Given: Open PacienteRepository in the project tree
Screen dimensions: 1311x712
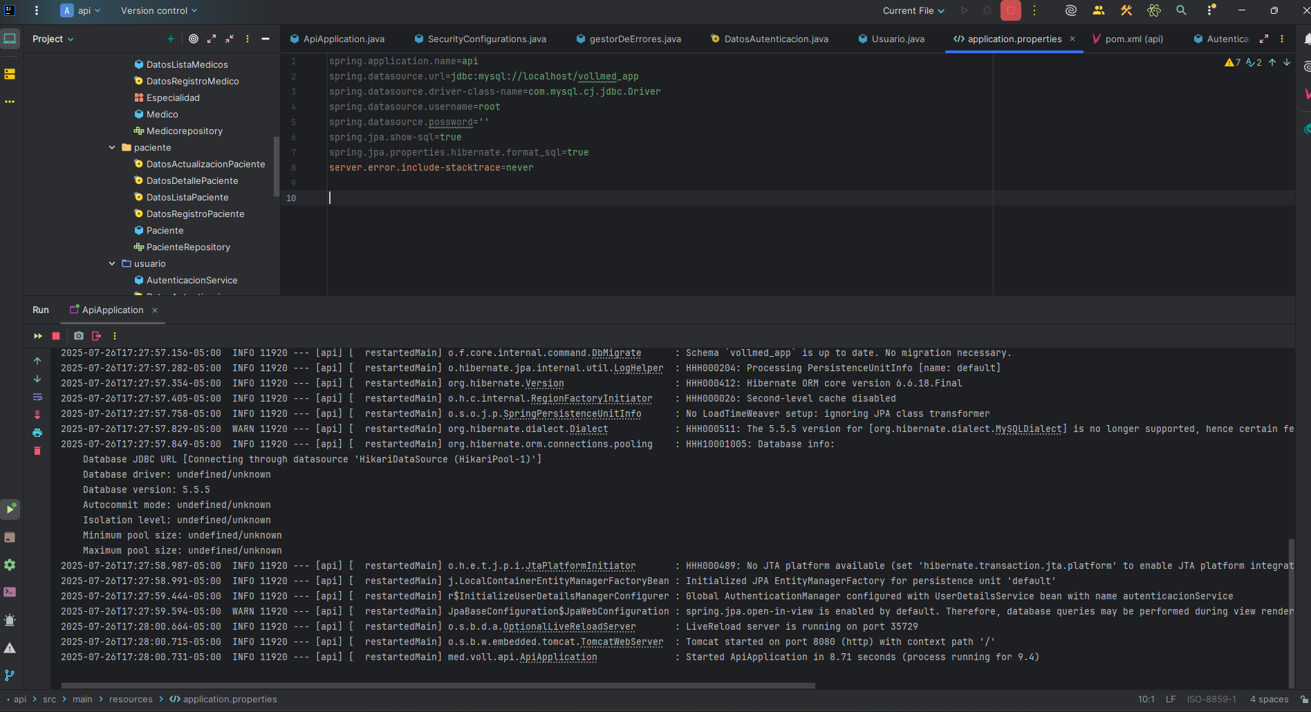Looking at the screenshot, I should point(188,247).
